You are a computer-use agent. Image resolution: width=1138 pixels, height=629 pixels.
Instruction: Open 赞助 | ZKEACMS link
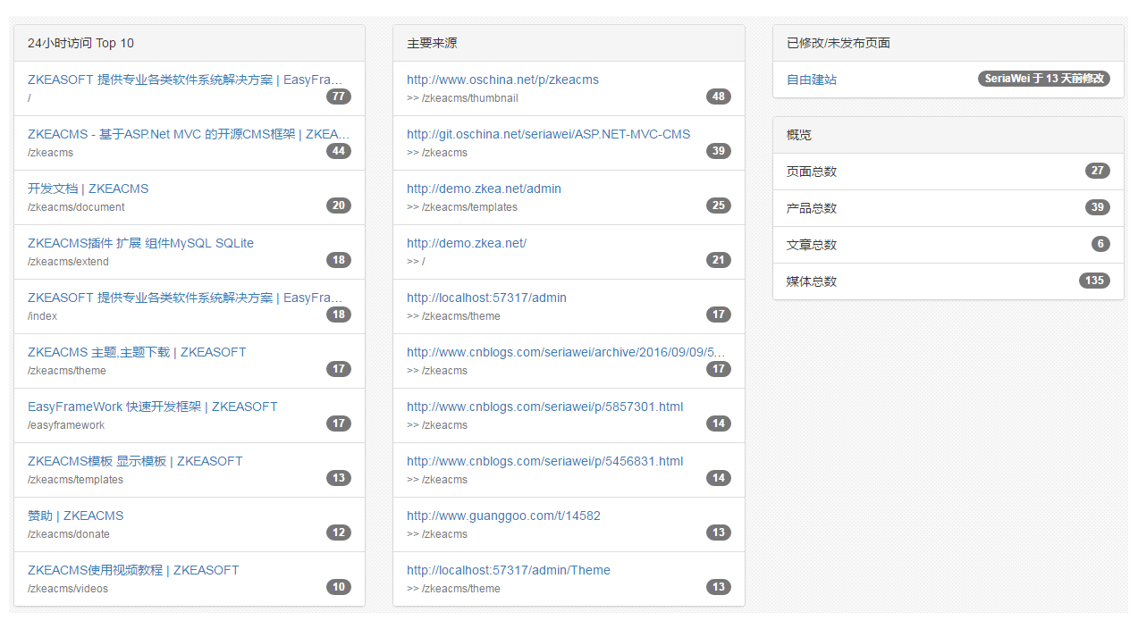tap(76, 516)
